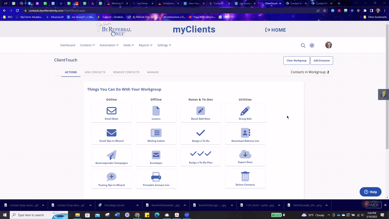Switch to the Add Contacts tab
Screen dimensions: 389x219
[x=95, y=72]
